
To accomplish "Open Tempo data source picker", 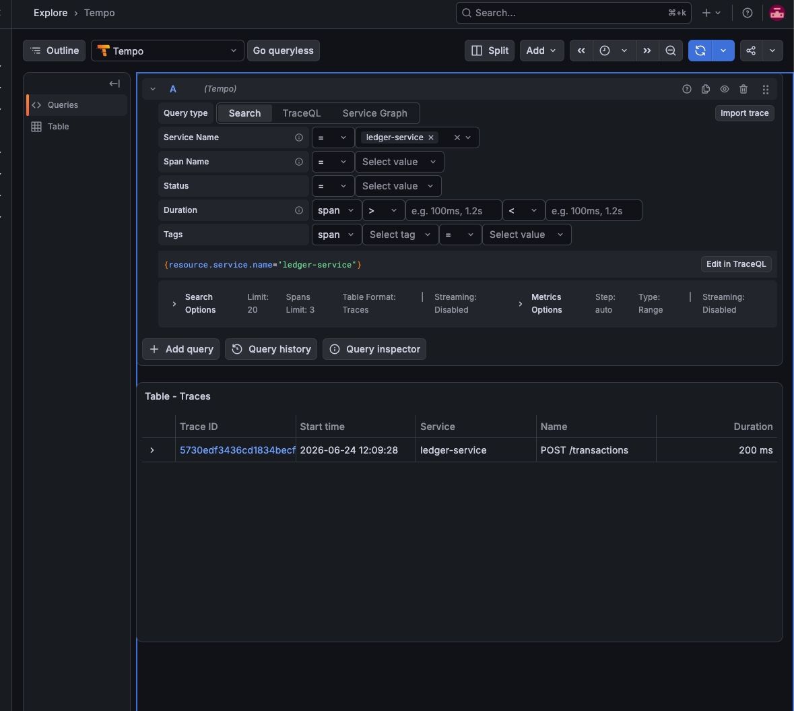I will pyautogui.click(x=167, y=51).
